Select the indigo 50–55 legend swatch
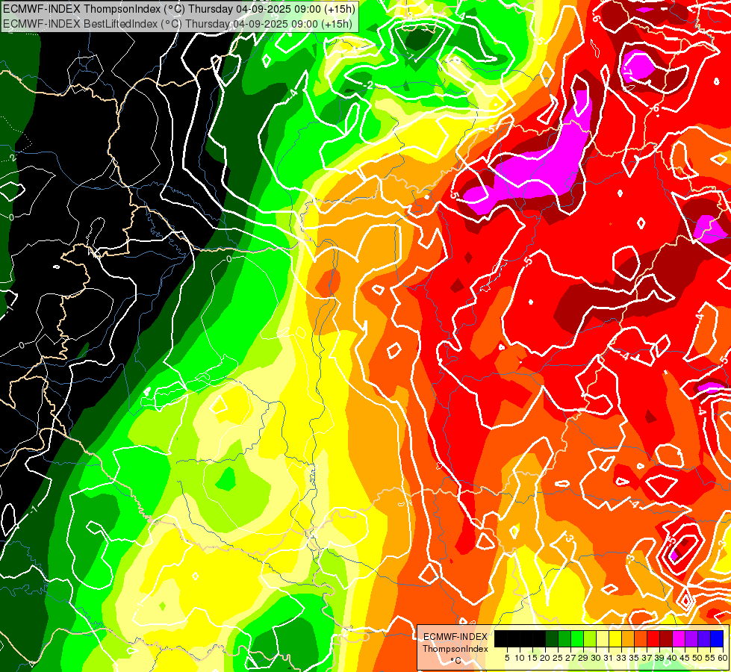 (x=704, y=639)
